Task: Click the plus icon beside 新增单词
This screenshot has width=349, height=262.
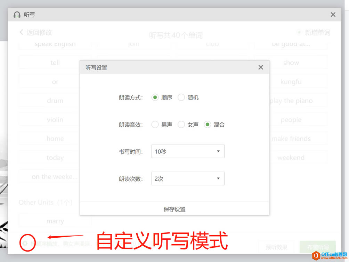Action: [299, 32]
